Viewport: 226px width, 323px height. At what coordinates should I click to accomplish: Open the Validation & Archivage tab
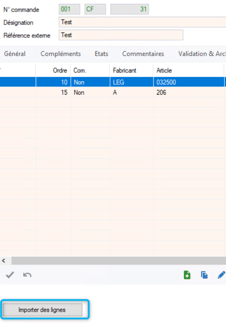tap(202, 54)
